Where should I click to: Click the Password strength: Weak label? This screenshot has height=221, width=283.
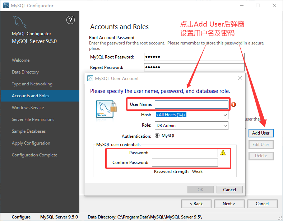pyautogui.click(x=178, y=171)
